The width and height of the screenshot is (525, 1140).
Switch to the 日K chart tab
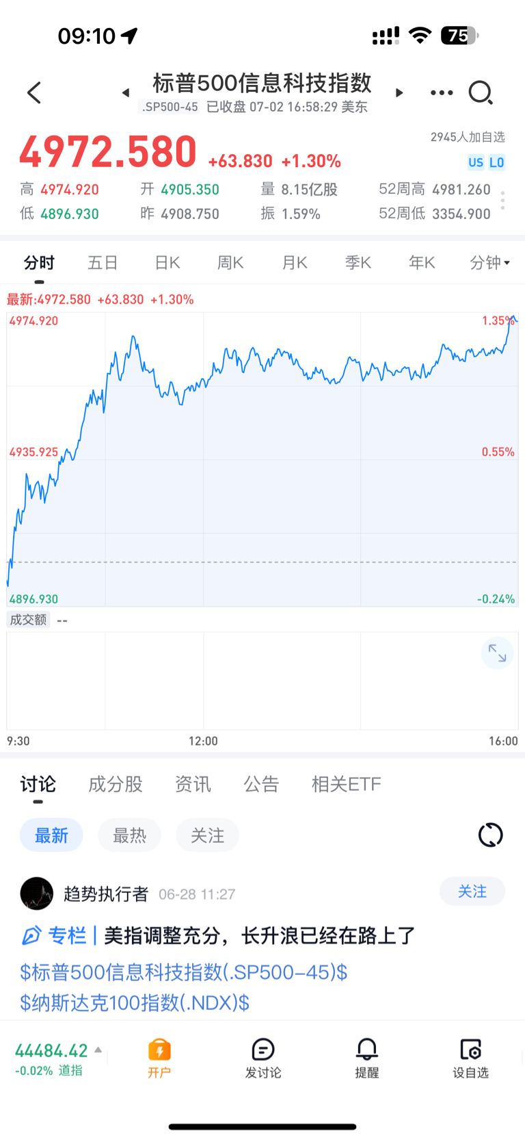coord(167,262)
